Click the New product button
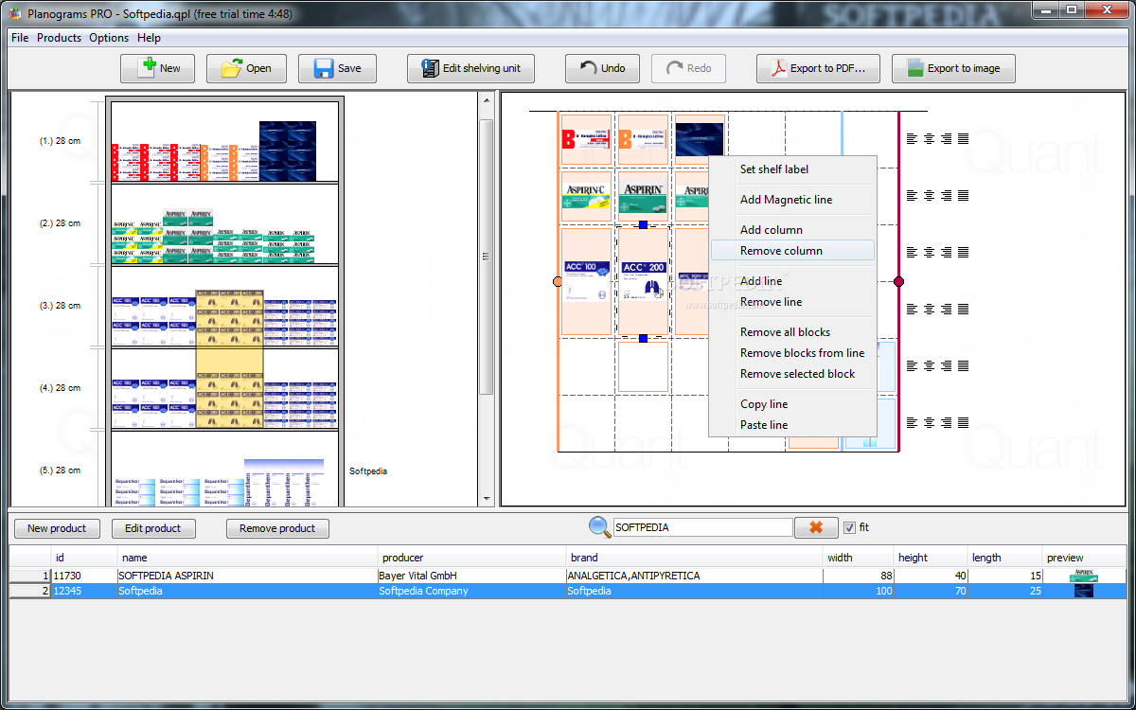The width and height of the screenshot is (1136, 710). click(x=57, y=528)
